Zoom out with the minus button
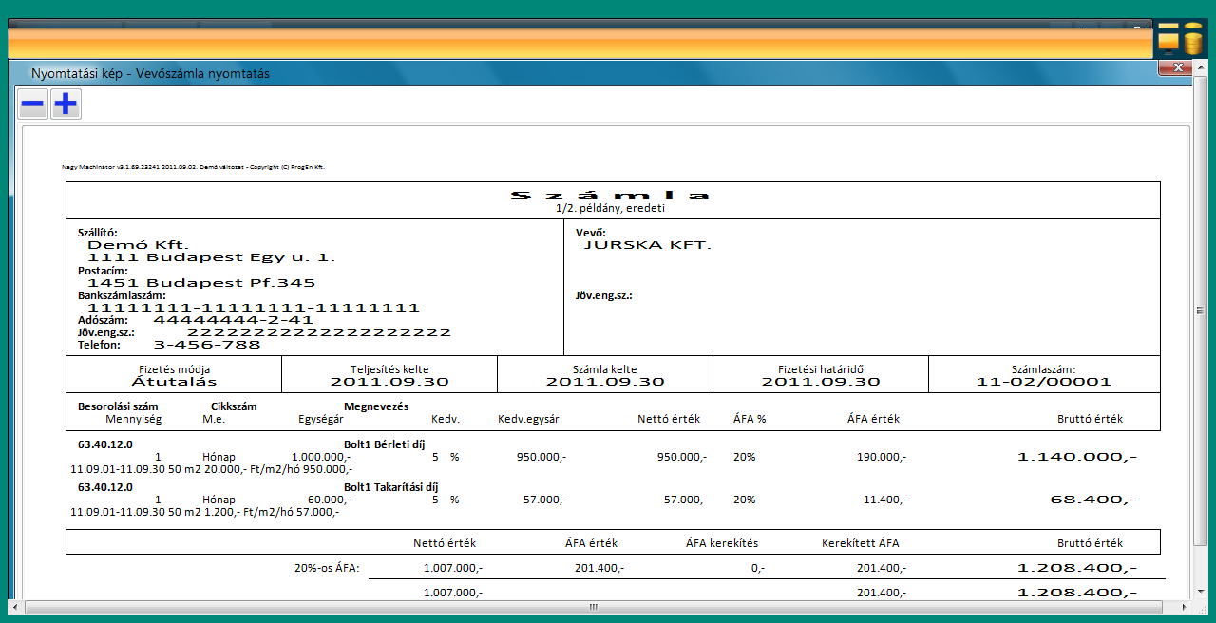The image size is (1216, 623). pos(33,104)
